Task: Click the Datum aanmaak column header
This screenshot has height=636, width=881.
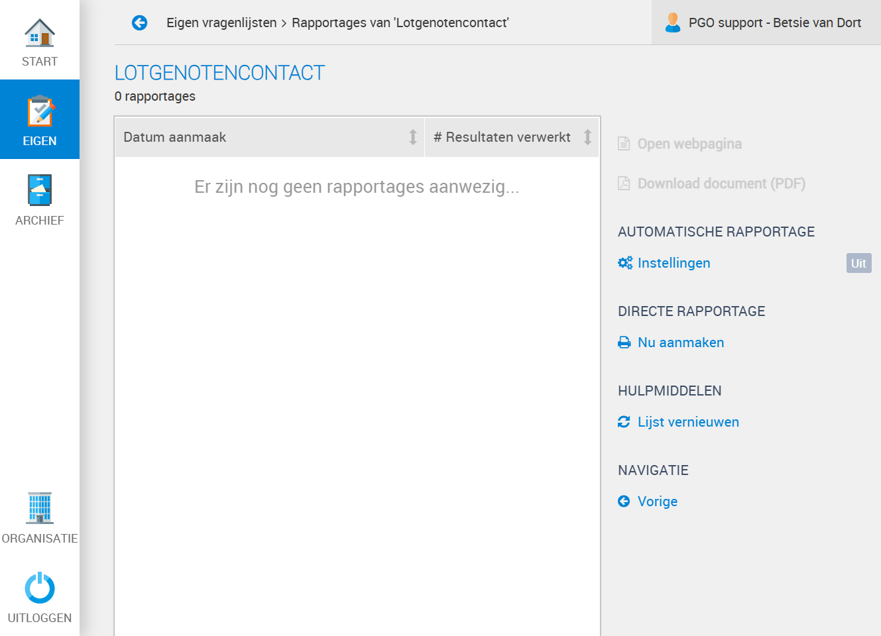Action: [270, 137]
